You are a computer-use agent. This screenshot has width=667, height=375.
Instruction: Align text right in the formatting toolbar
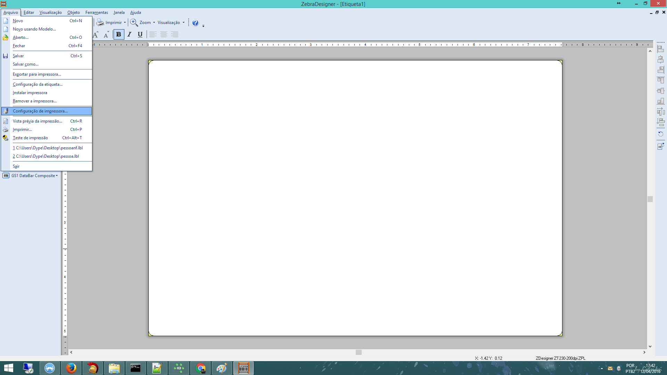click(x=175, y=34)
